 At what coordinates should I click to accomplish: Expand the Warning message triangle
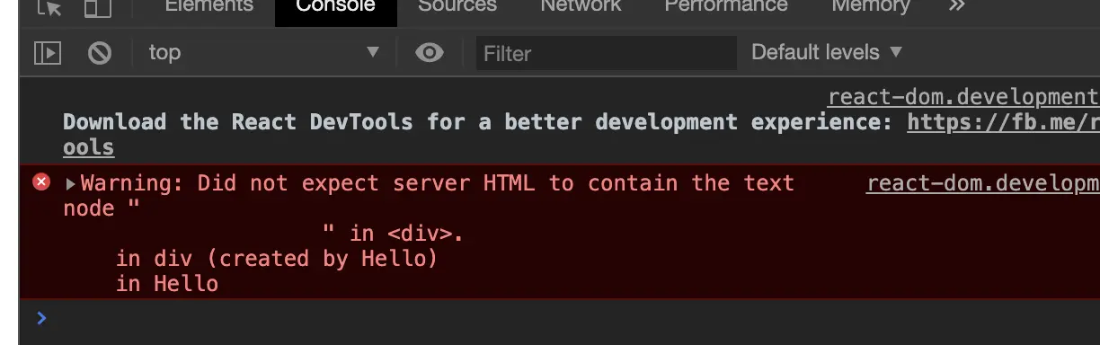coord(71,183)
